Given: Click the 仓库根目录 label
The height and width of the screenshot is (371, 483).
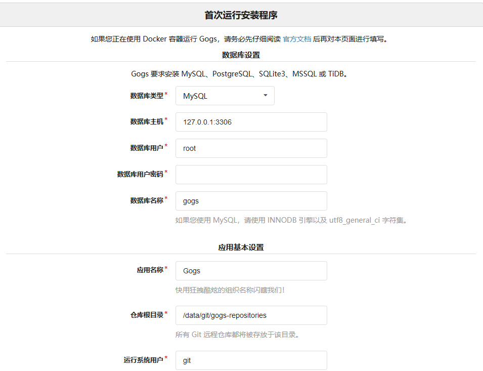Looking at the screenshot, I should 147,315.
